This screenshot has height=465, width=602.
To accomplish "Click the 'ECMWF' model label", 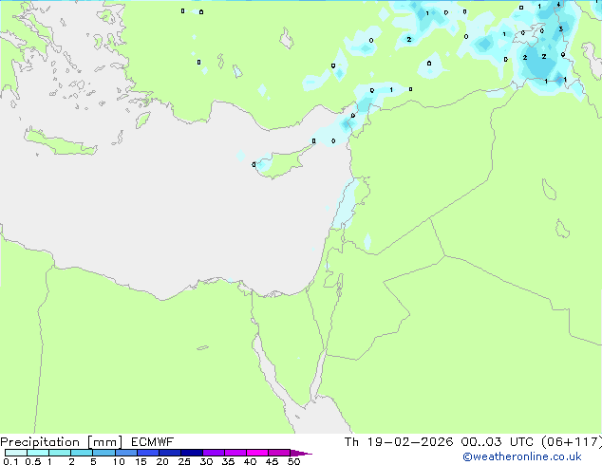I will [153, 442].
